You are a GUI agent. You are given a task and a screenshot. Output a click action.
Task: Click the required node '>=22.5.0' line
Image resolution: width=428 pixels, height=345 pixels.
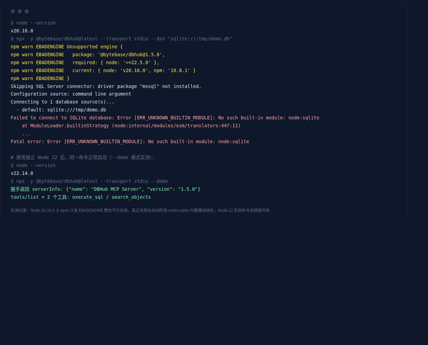click(x=85, y=62)
